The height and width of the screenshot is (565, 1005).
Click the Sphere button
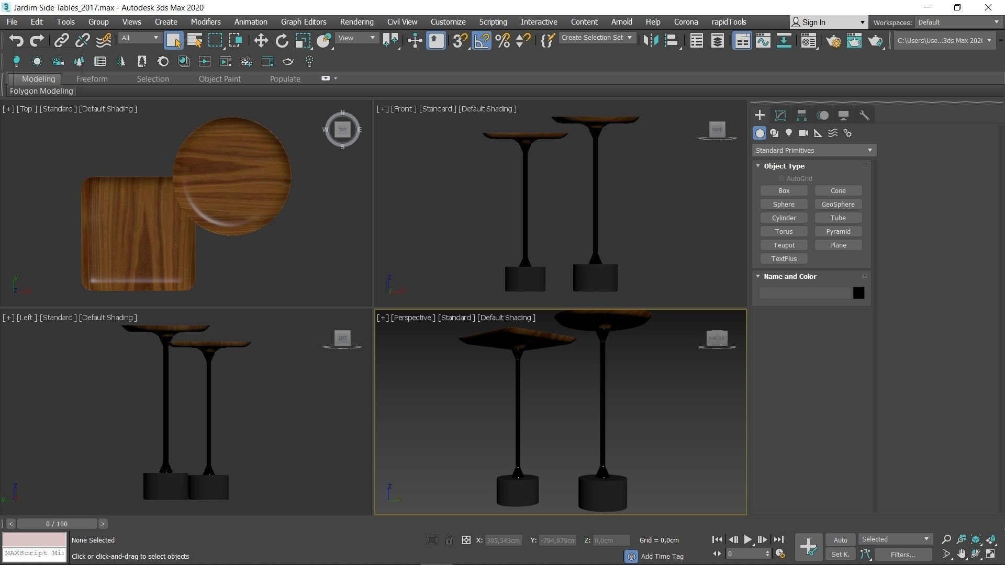point(784,205)
